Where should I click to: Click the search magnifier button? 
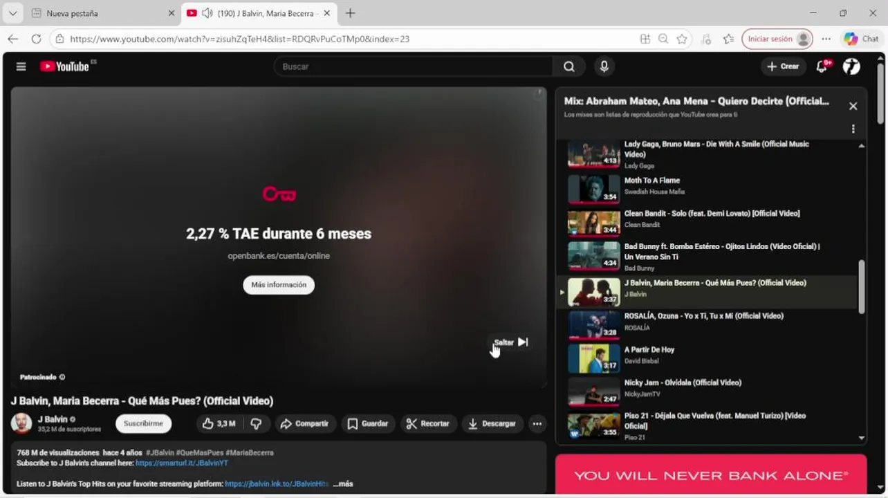pyautogui.click(x=568, y=66)
